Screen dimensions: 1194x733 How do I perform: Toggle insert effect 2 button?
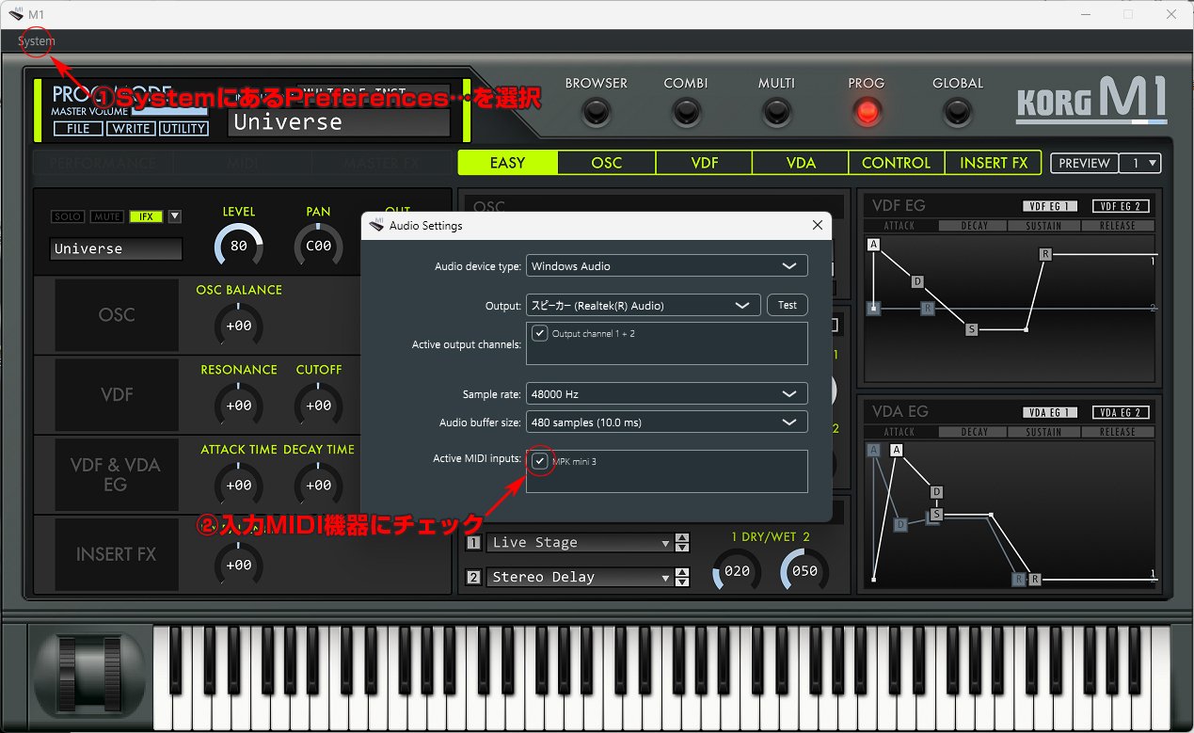pos(473,578)
